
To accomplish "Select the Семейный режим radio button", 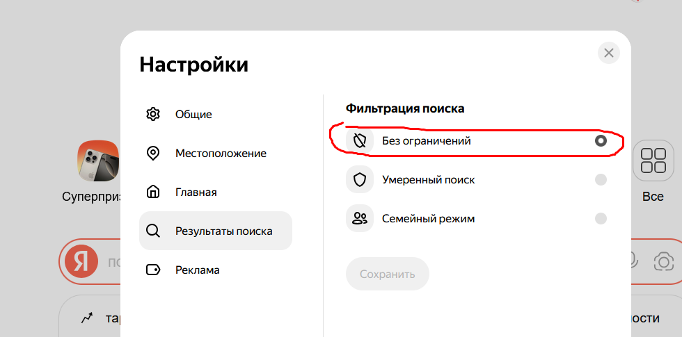I will pos(601,218).
